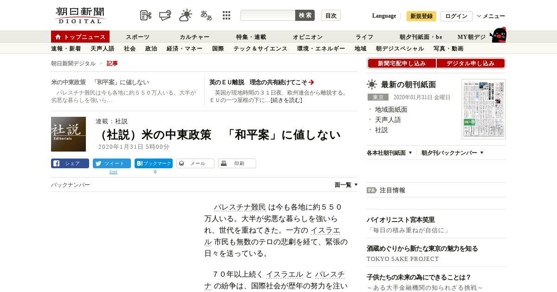Click the [続きを読む] read more link
Viewport: 557px width, 292px height.
click(x=286, y=100)
